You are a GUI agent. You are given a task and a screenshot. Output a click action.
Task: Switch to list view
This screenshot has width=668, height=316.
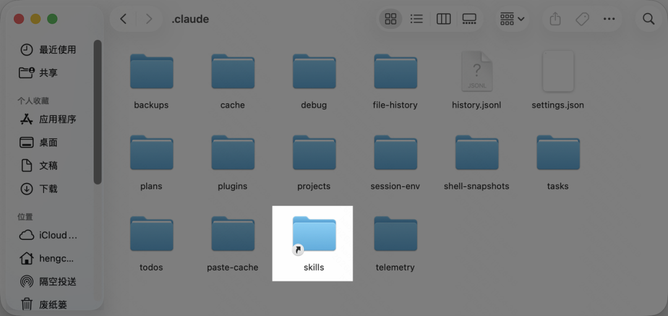416,19
